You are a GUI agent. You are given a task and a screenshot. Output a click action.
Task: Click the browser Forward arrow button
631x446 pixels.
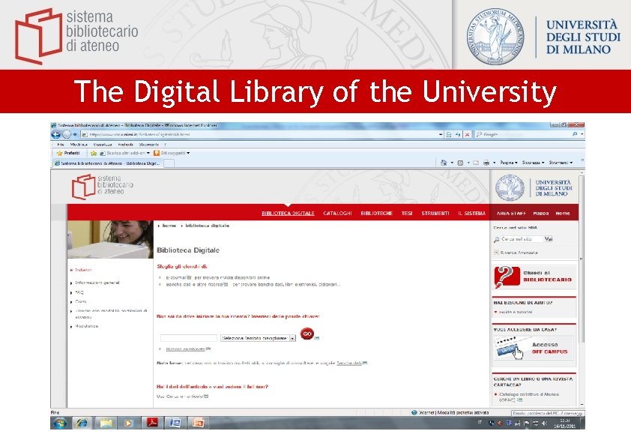67,134
